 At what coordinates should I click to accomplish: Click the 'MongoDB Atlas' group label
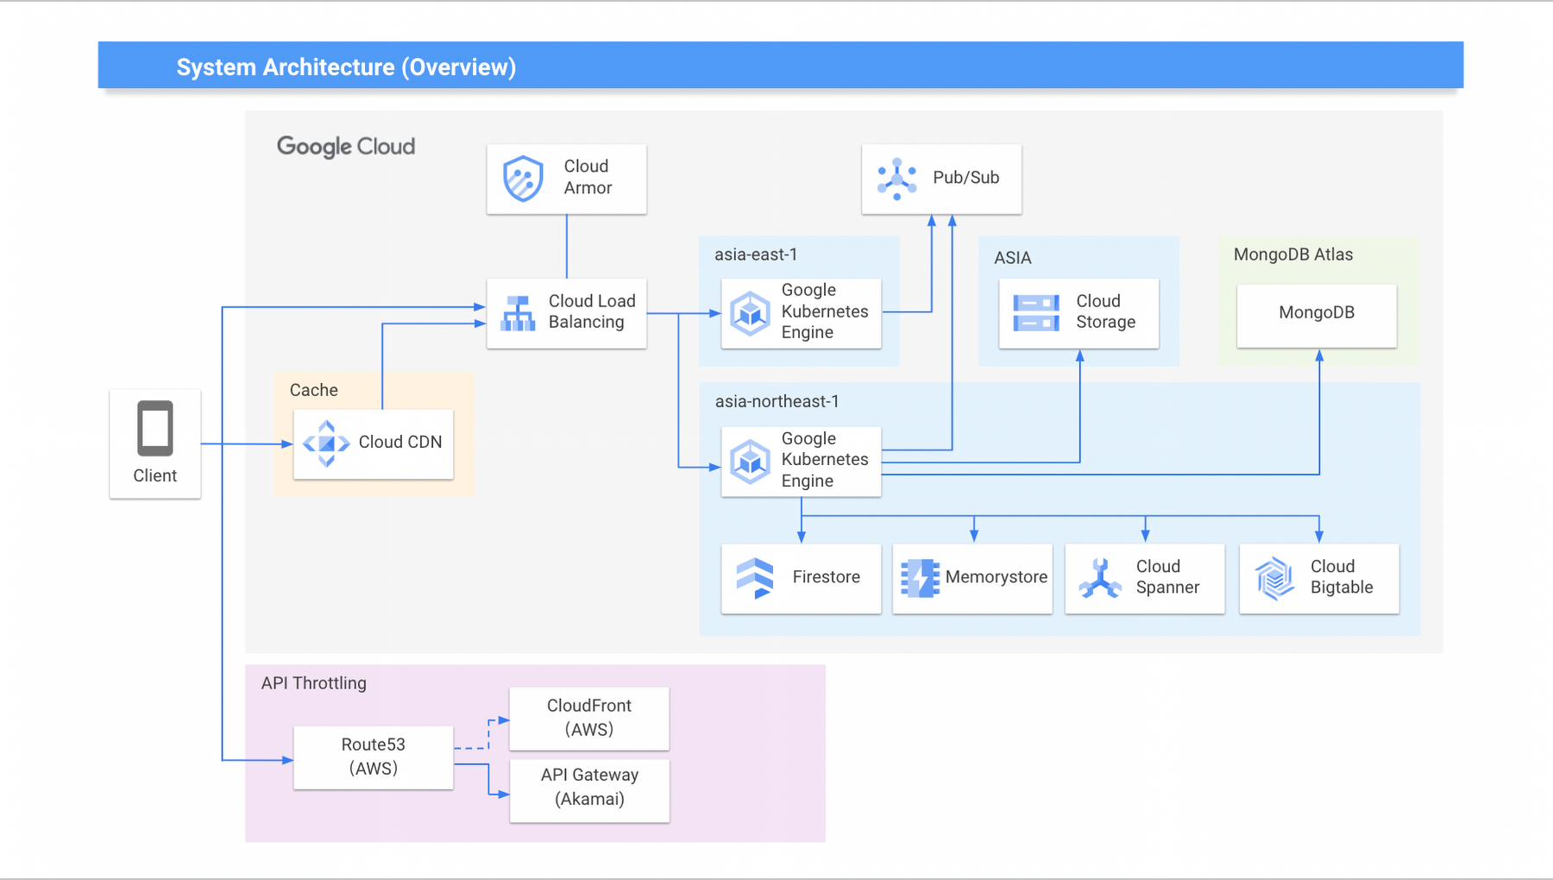(1293, 255)
